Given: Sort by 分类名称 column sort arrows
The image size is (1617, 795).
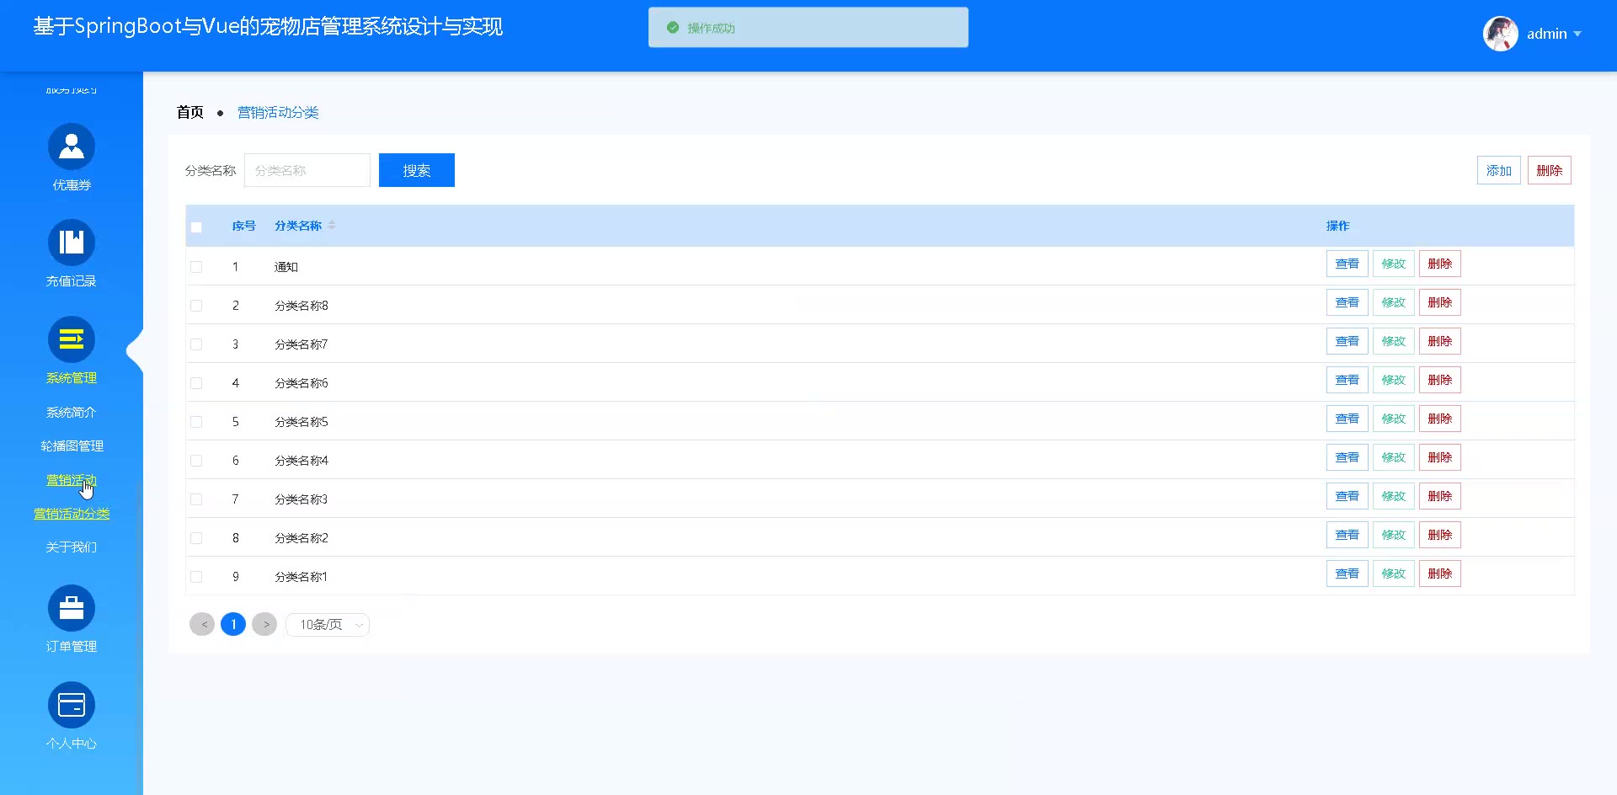Looking at the screenshot, I should point(332,226).
